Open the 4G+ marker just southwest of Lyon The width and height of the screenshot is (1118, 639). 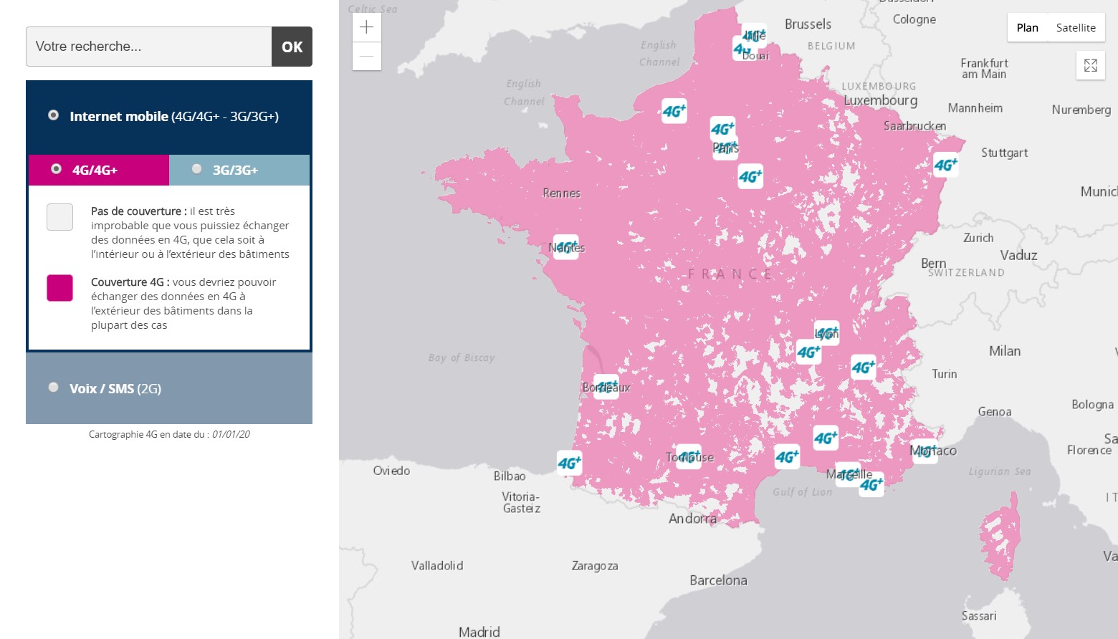click(808, 352)
